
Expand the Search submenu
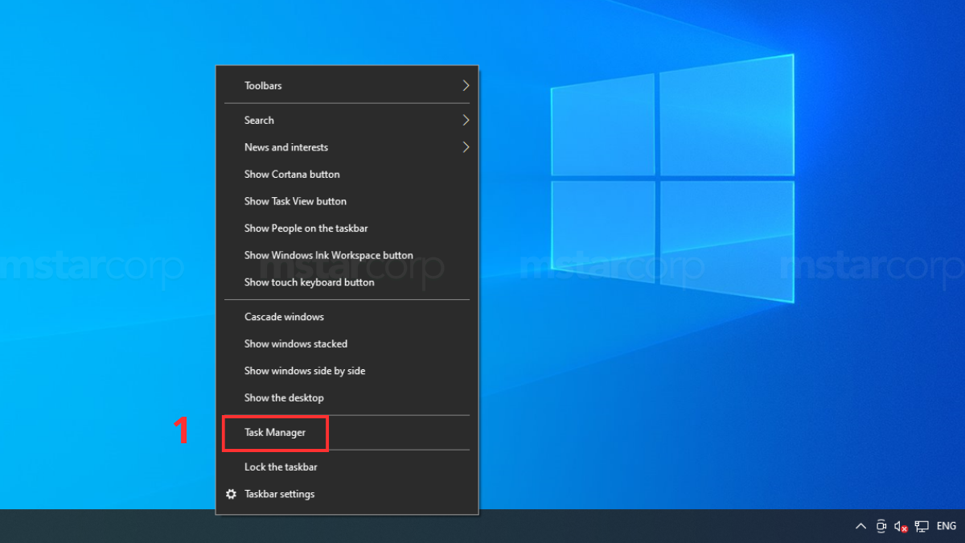[x=347, y=121]
